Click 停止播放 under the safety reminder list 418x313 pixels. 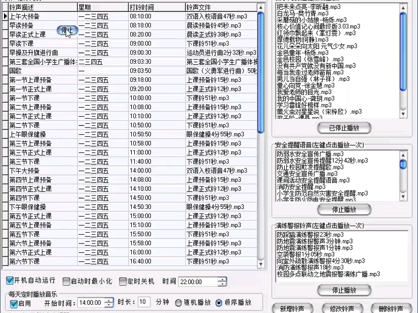tap(344, 209)
